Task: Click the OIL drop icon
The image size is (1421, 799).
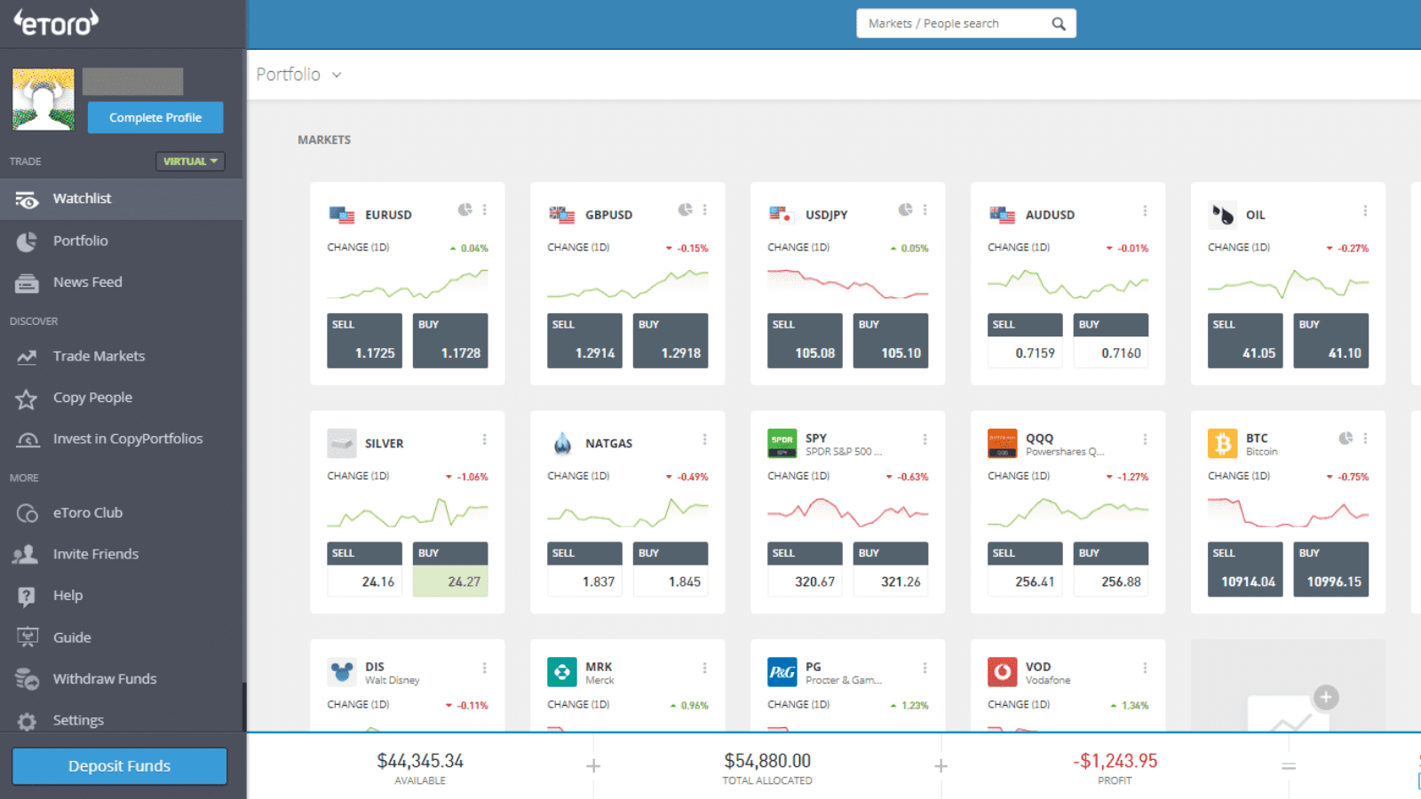Action: [1223, 215]
